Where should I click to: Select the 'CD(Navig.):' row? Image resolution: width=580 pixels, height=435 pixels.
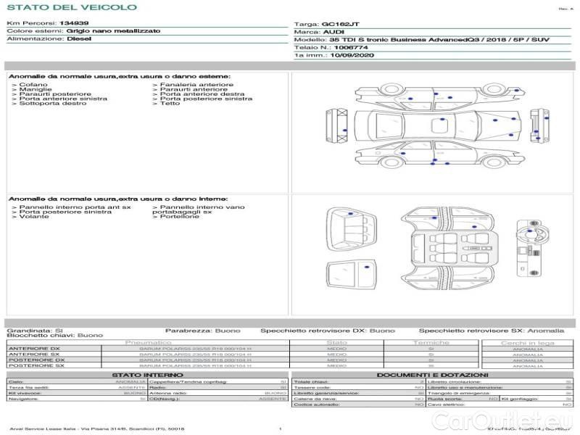218,399
